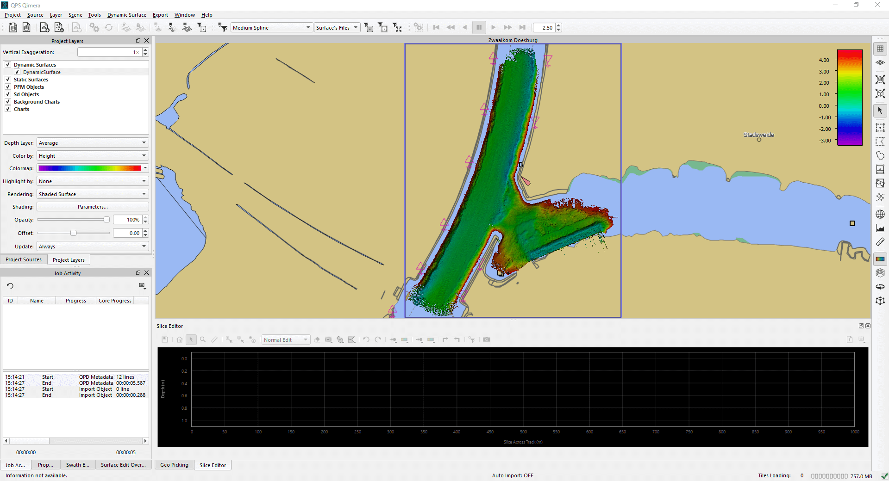Select the rectangle selection tool in right toolbar

[x=880, y=128]
